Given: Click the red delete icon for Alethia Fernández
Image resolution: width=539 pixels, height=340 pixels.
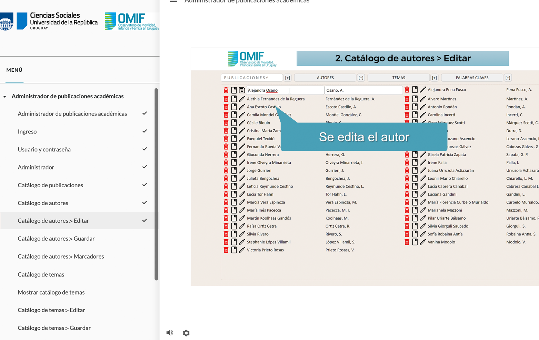Looking at the screenshot, I should point(226,99).
